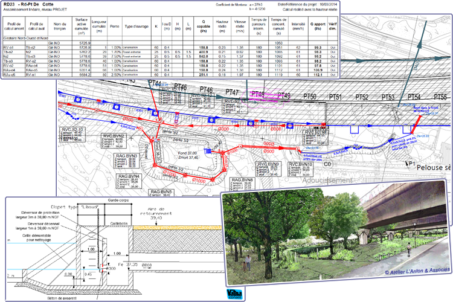453x302 pixels.
Task: Click the 'Profil de calcul amont' column header
Action: tap(14, 27)
